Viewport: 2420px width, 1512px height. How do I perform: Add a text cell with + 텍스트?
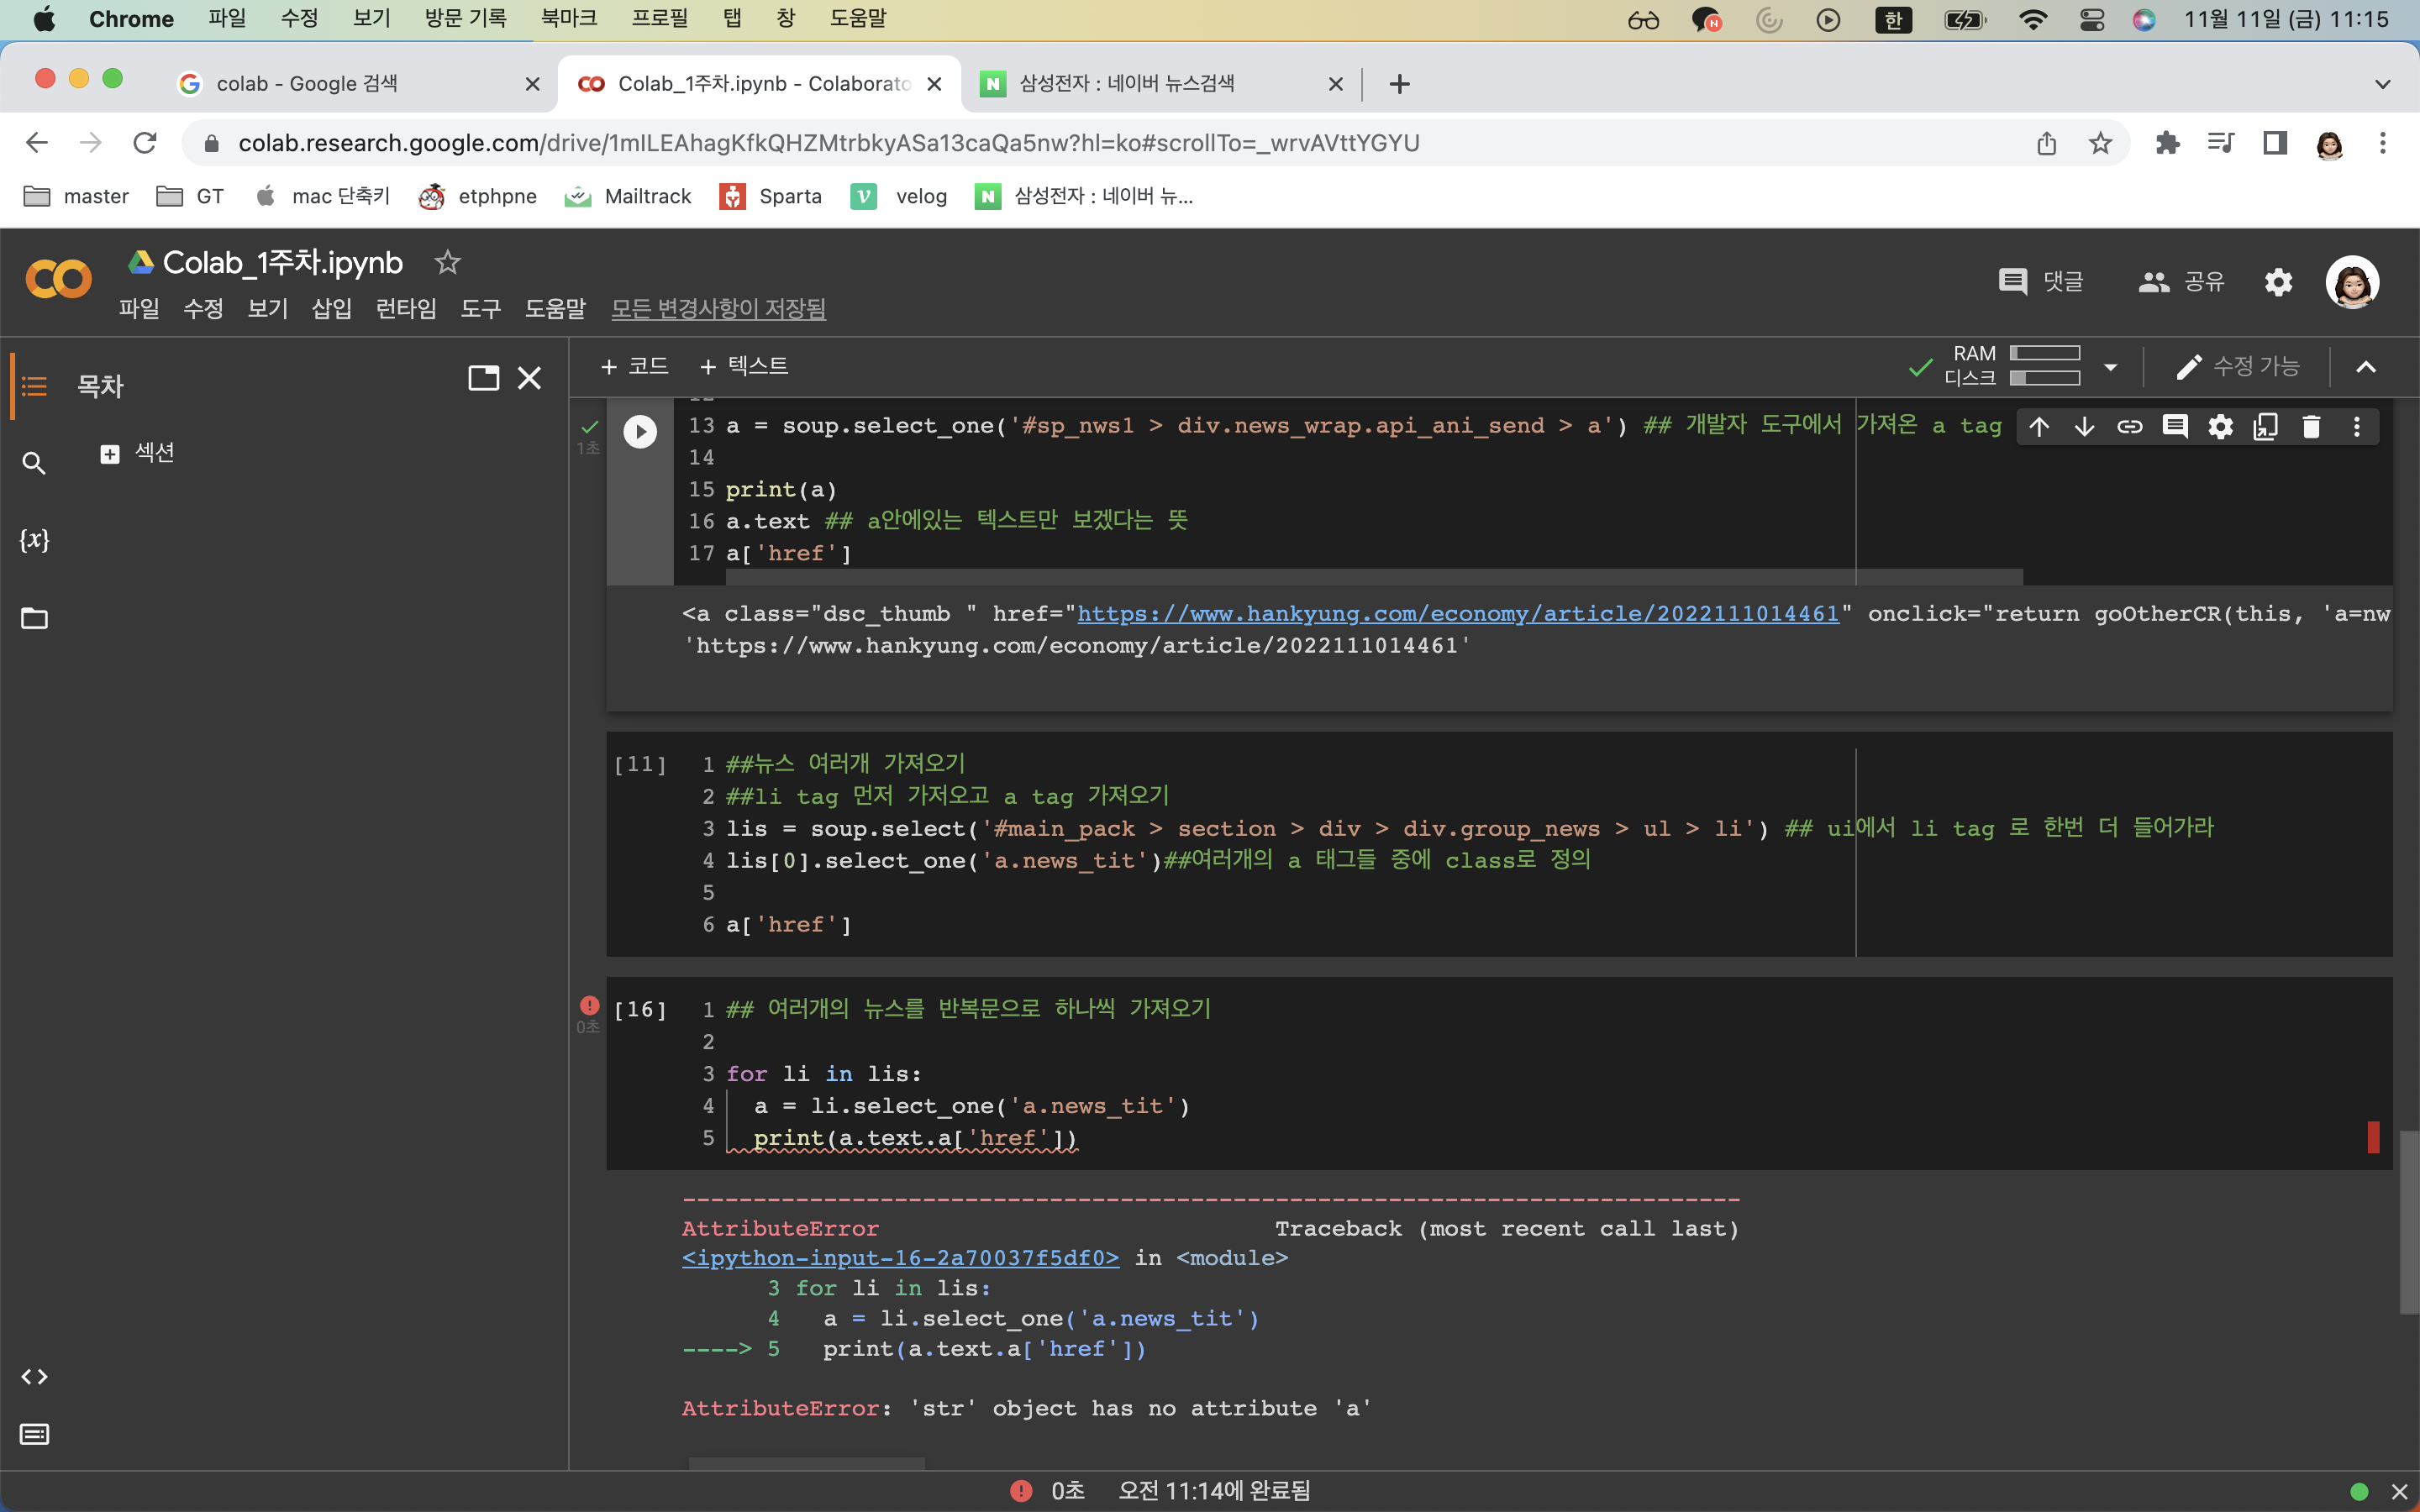pyautogui.click(x=744, y=366)
